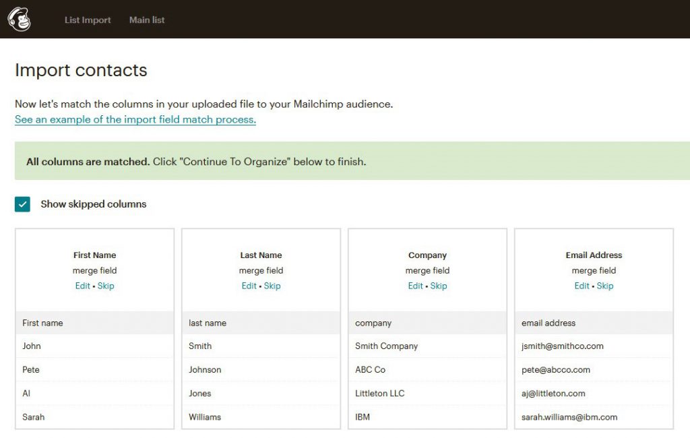Skip the Company column
Viewport: 690px width, 438px height.
pos(438,286)
